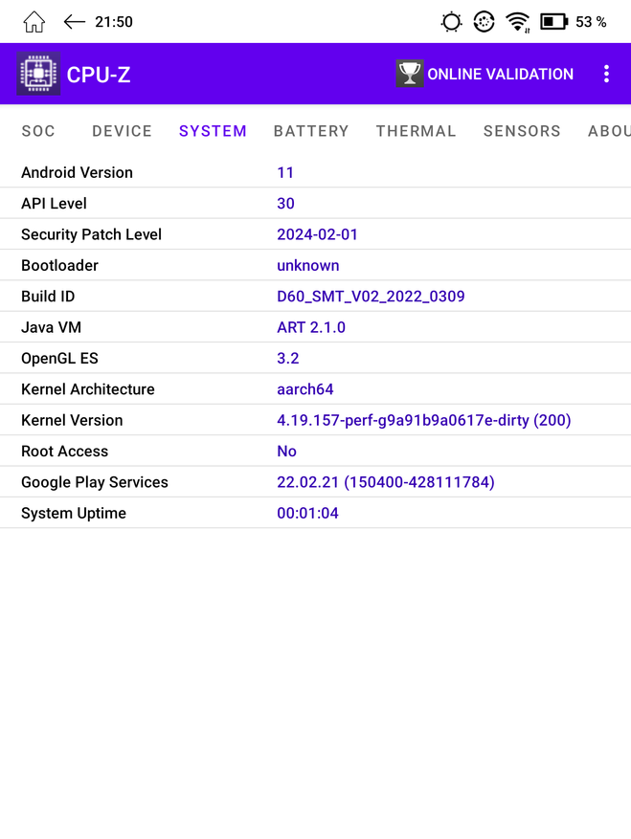Select the Android Version label
The width and height of the screenshot is (631, 839).
(x=78, y=172)
